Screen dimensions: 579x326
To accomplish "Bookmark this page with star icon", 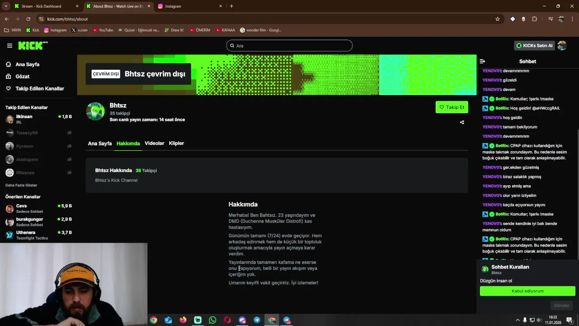I will click(x=498, y=19).
